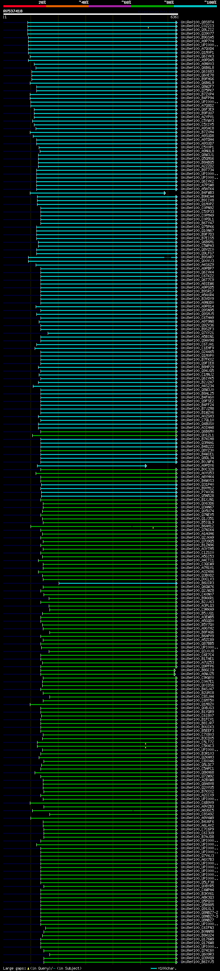220x971 pixels.
Task: Select the UniRef100_C4WPA4 label
Action: tap(197, 890)
